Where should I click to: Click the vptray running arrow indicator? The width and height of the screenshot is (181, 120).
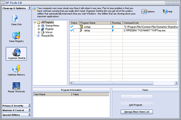(x=113, y=30)
